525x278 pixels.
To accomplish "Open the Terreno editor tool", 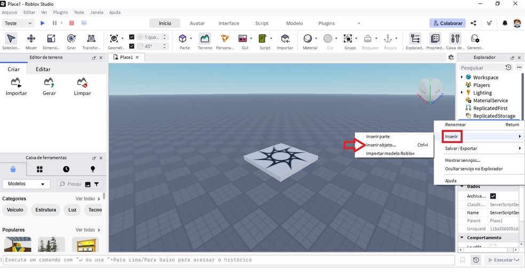I will (204, 42).
